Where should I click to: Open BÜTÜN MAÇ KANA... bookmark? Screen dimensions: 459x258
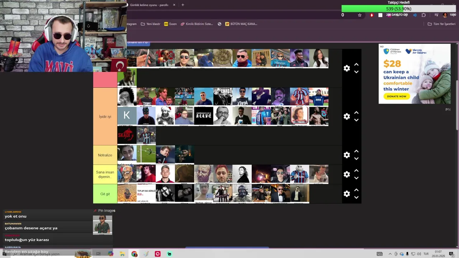tap(241, 24)
